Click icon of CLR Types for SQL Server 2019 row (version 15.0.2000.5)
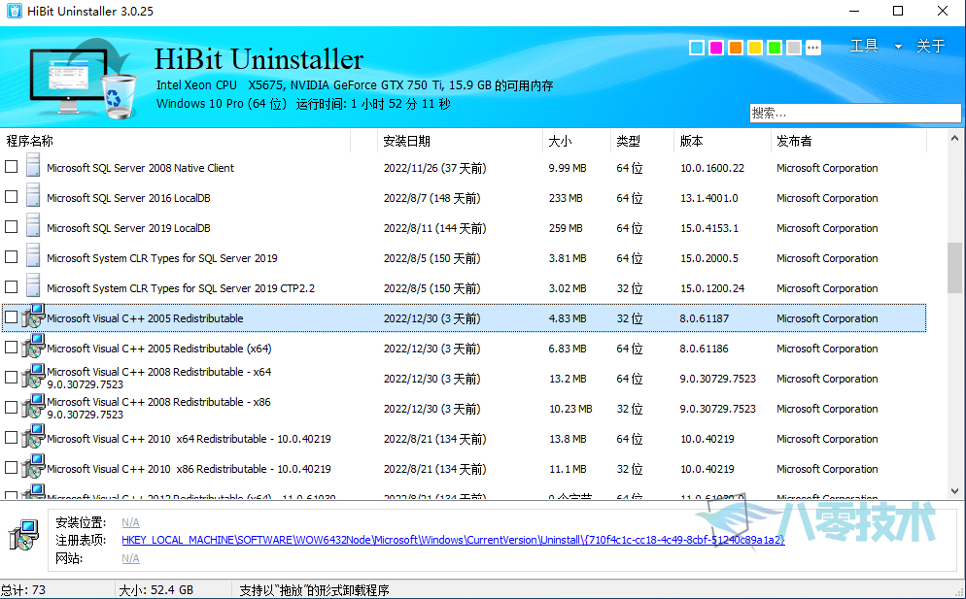Screen dimensions: 966x599 point(33,257)
